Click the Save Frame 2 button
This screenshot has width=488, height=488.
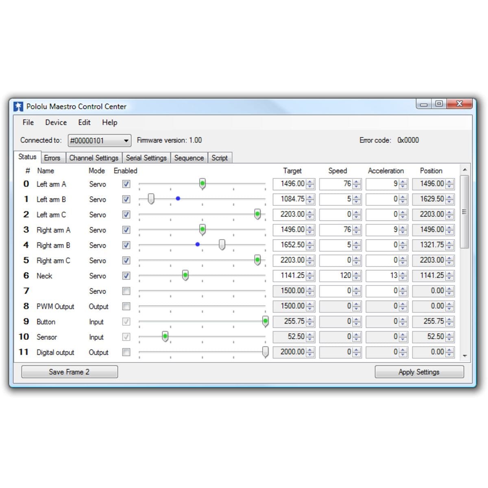click(x=70, y=372)
